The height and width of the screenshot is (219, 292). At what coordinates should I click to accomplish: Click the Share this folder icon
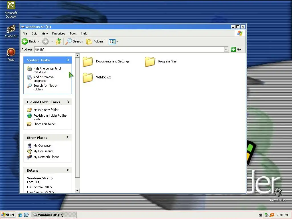29,124
